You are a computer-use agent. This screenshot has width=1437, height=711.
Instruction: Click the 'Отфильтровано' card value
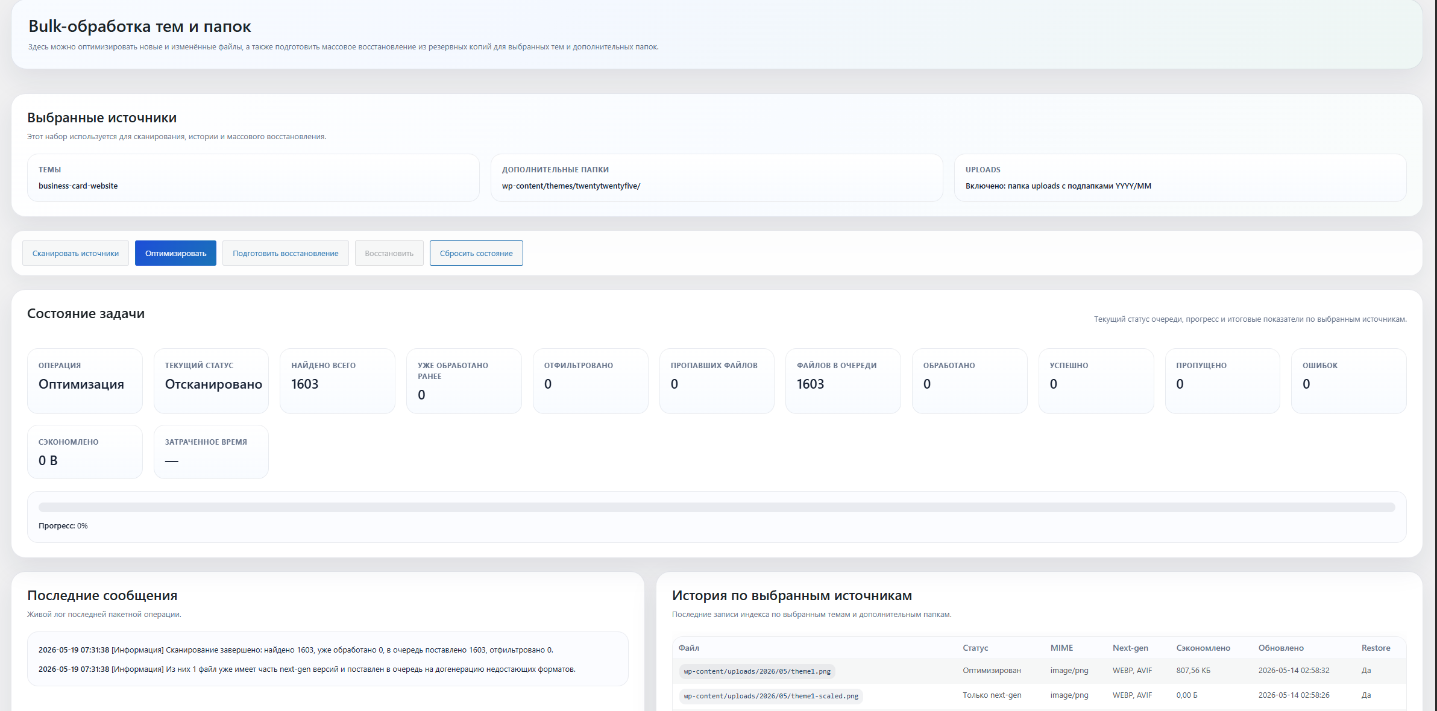(548, 384)
